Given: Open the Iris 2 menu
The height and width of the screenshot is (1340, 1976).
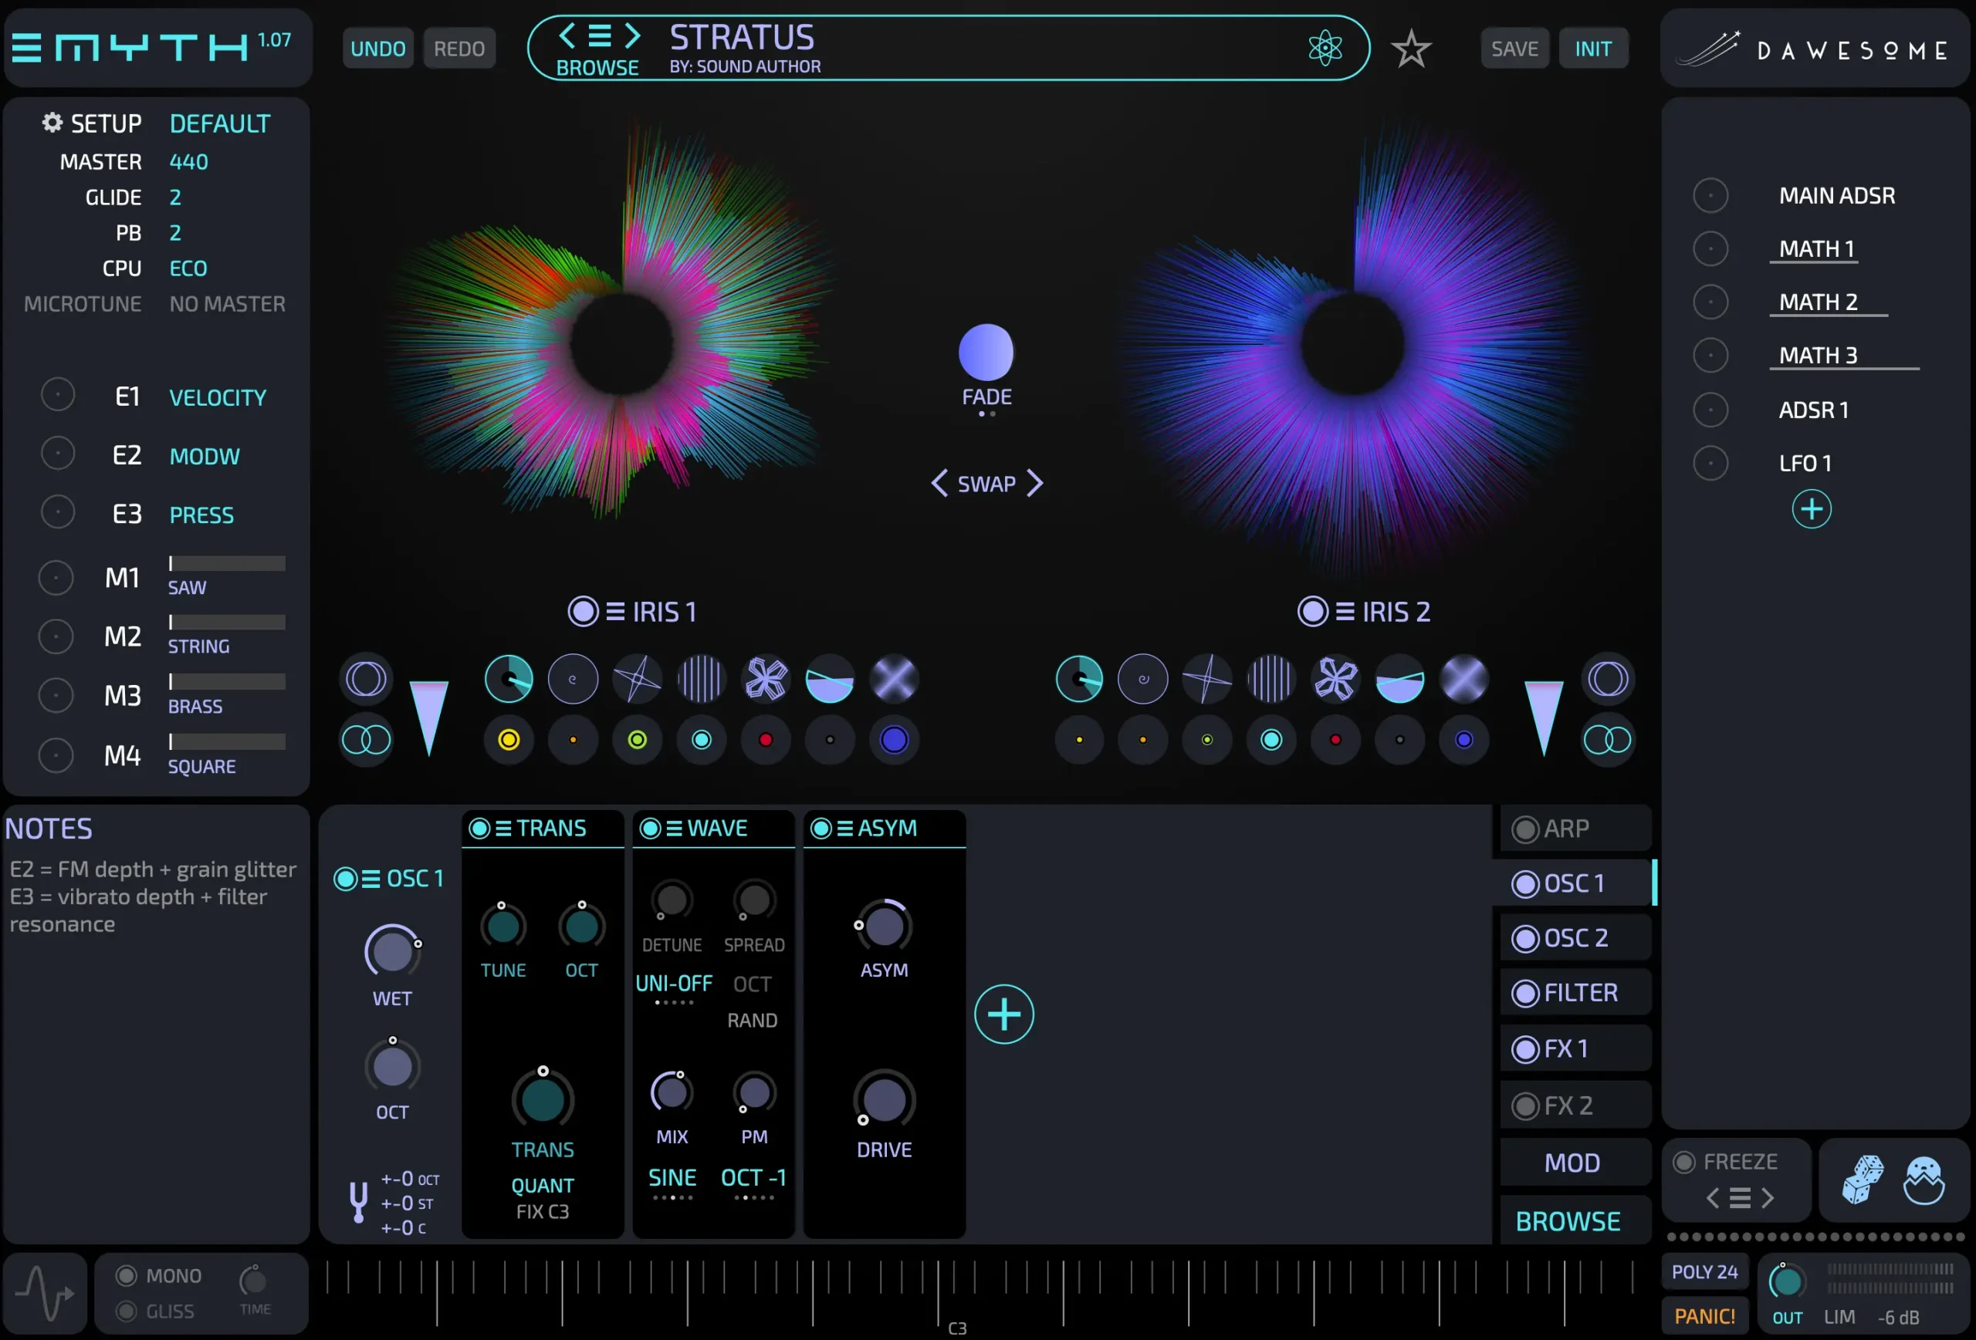Looking at the screenshot, I should pos(1345,612).
